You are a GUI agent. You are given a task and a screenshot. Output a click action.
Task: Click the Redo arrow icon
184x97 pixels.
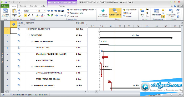coord(14,2)
